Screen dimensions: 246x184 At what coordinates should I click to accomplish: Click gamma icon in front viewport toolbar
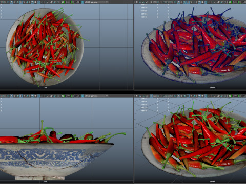point(73,96)
